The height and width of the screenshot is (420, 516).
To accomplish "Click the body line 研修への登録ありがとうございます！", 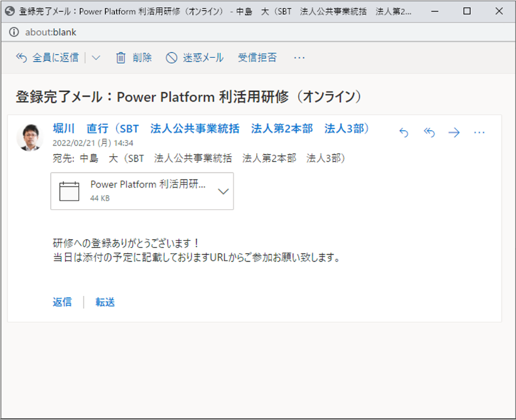I will click(126, 243).
